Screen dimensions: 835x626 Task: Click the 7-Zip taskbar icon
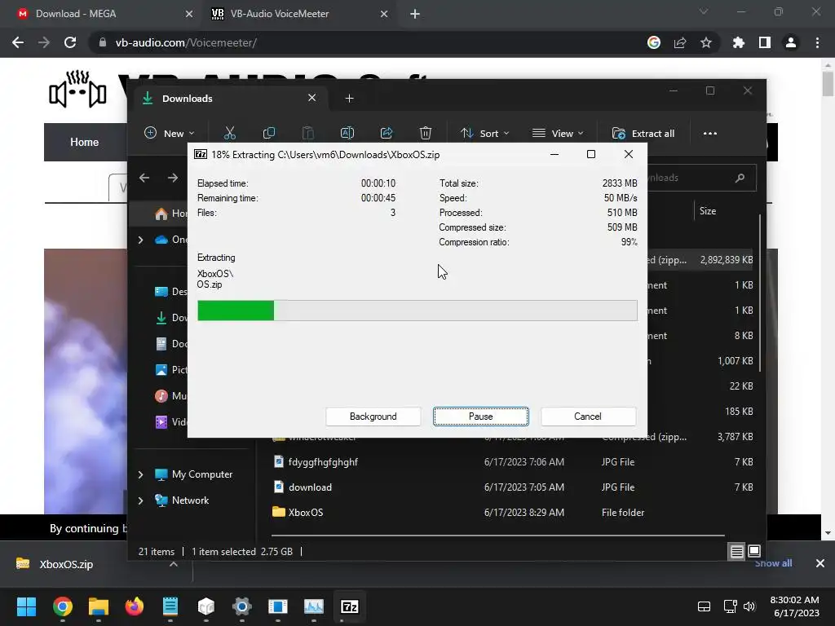click(349, 606)
